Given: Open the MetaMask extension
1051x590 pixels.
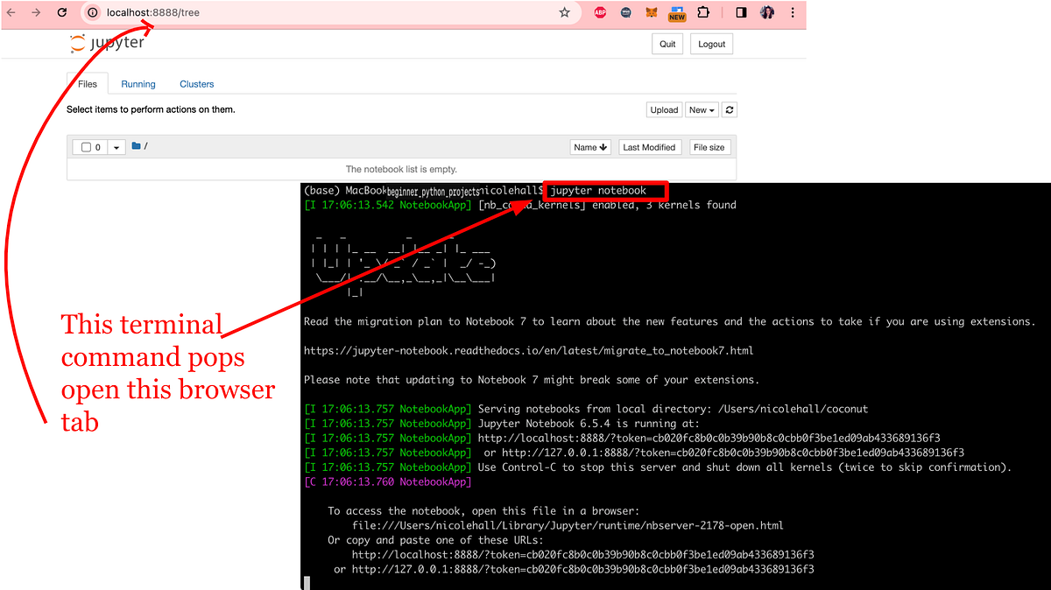Looking at the screenshot, I should pyautogui.click(x=651, y=12).
